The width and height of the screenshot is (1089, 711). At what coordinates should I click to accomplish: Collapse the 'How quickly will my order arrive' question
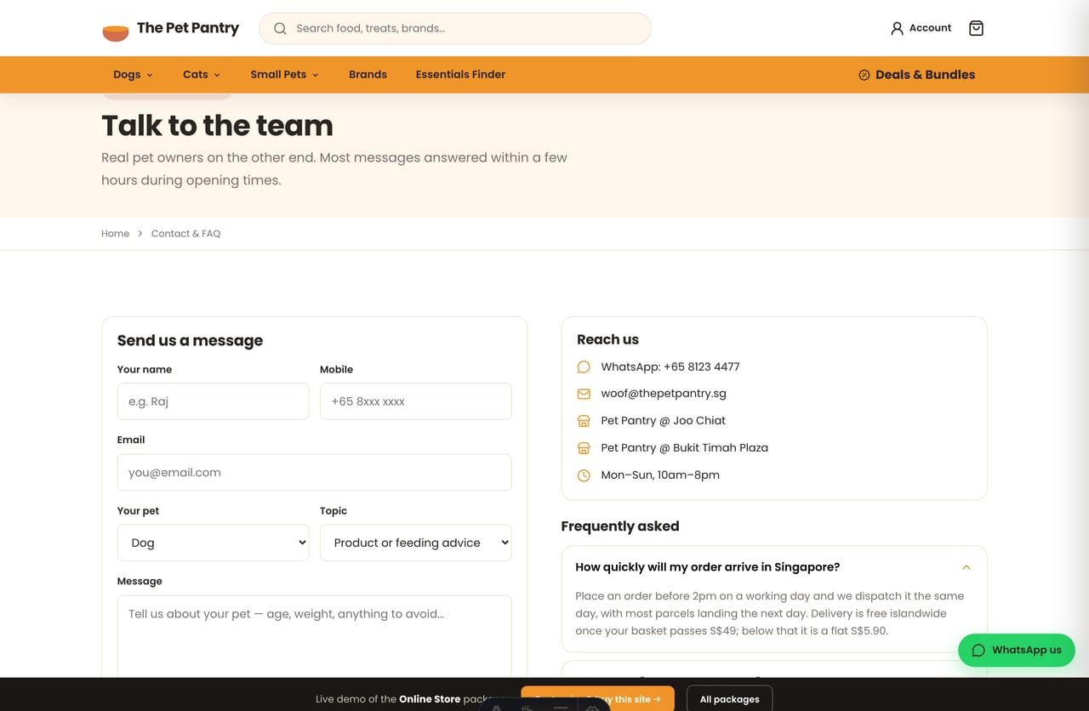774,567
